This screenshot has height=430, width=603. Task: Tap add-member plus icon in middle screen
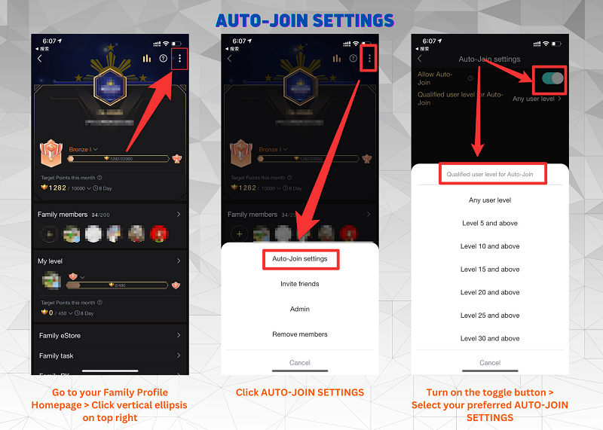coord(239,233)
